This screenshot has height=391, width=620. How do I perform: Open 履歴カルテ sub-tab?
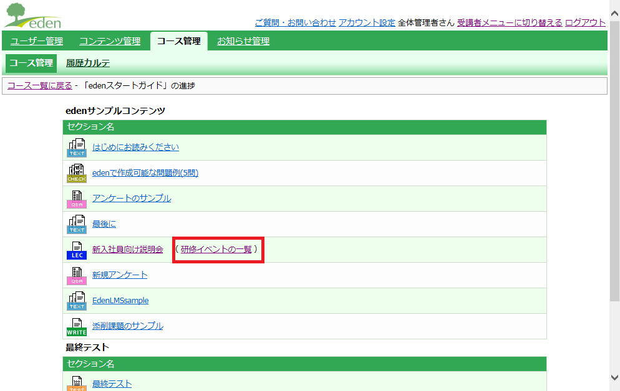coord(88,63)
